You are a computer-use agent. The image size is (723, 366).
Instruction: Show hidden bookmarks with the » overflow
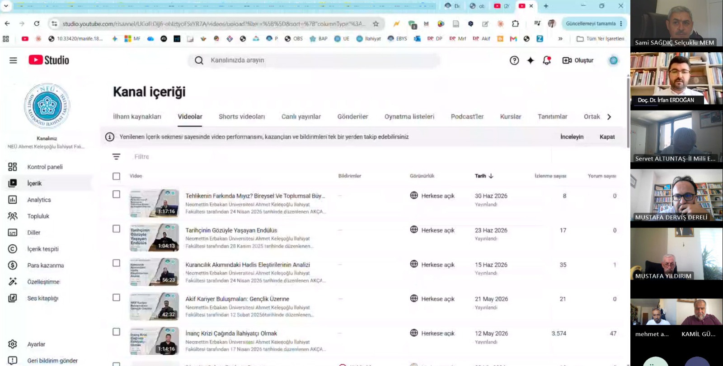tap(560, 39)
